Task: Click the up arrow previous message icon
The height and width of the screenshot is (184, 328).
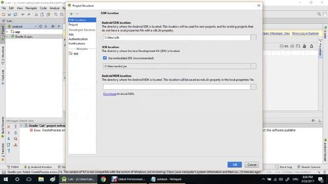Action: [9, 133]
